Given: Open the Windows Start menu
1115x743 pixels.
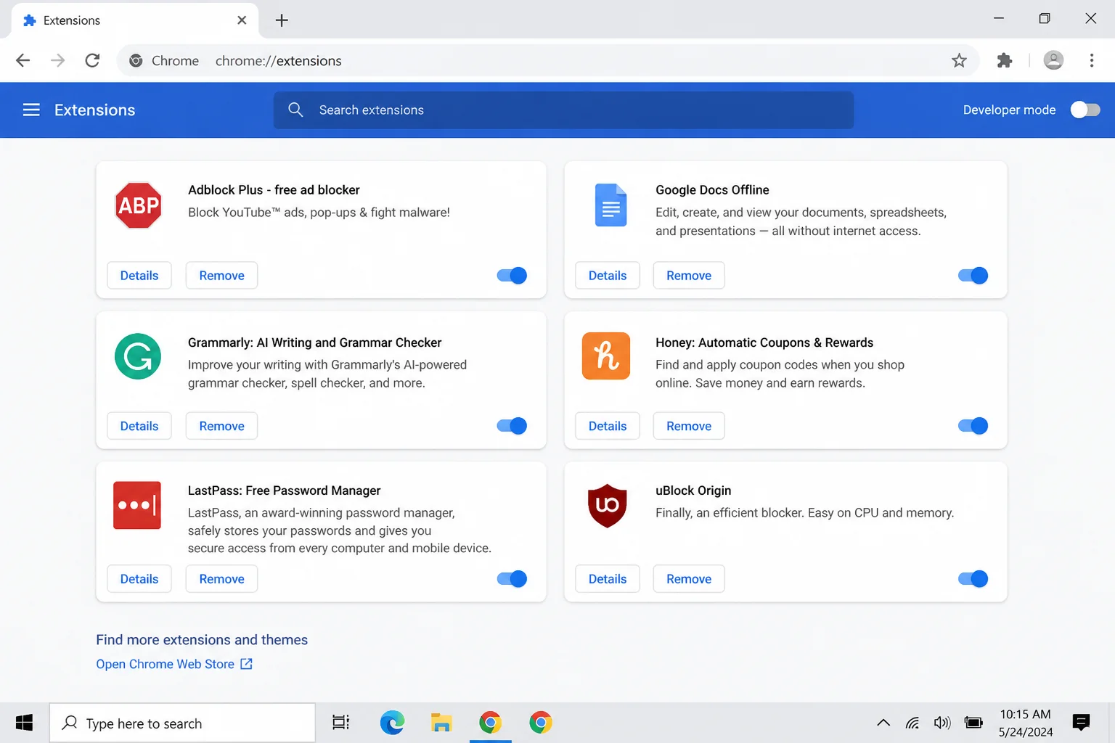Looking at the screenshot, I should point(24,723).
